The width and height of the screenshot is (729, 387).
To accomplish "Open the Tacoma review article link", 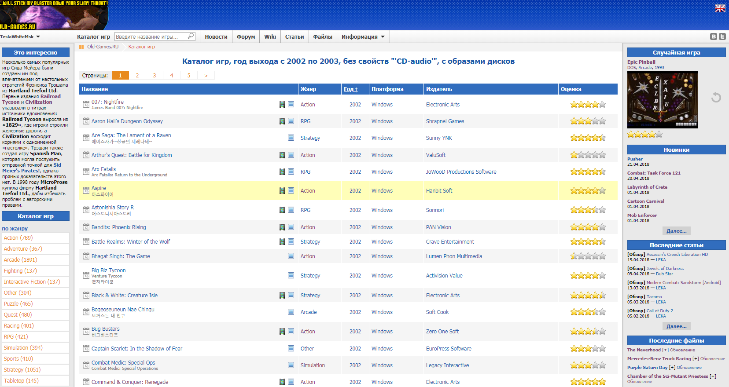I will point(654,297).
